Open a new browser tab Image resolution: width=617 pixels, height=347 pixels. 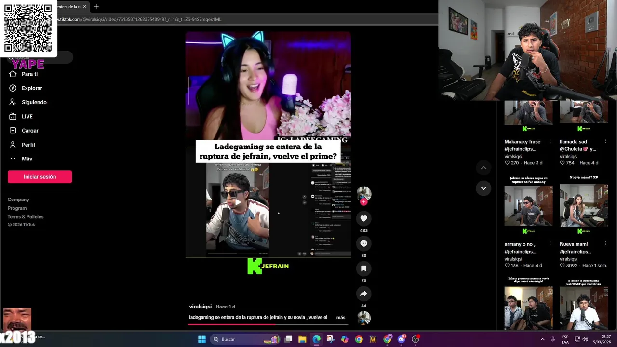(x=96, y=7)
